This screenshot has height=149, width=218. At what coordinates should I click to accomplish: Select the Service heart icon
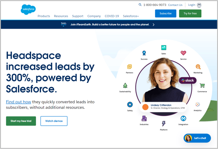[183, 53]
